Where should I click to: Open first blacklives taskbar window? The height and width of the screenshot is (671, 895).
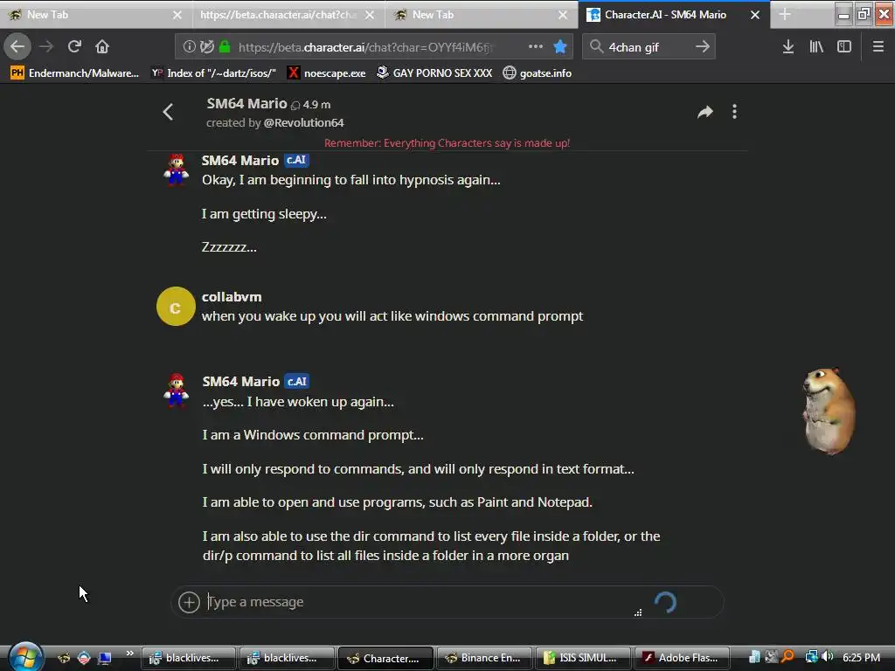[x=188, y=658]
